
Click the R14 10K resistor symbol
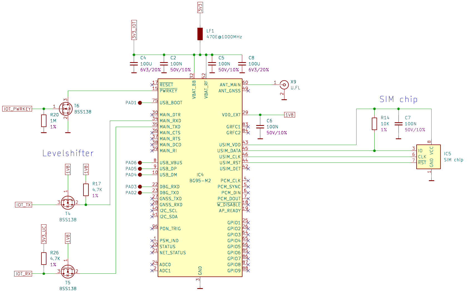(374, 124)
